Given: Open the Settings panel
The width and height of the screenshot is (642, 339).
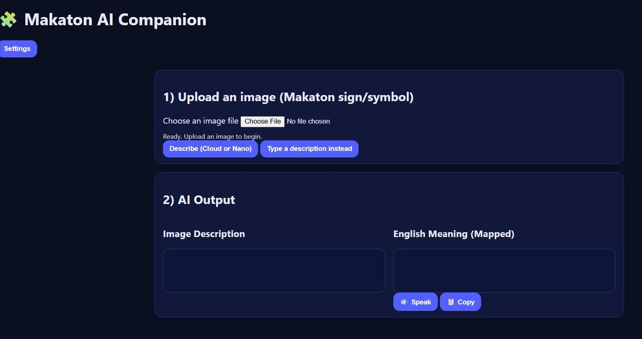Looking at the screenshot, I should pos(18,49).
